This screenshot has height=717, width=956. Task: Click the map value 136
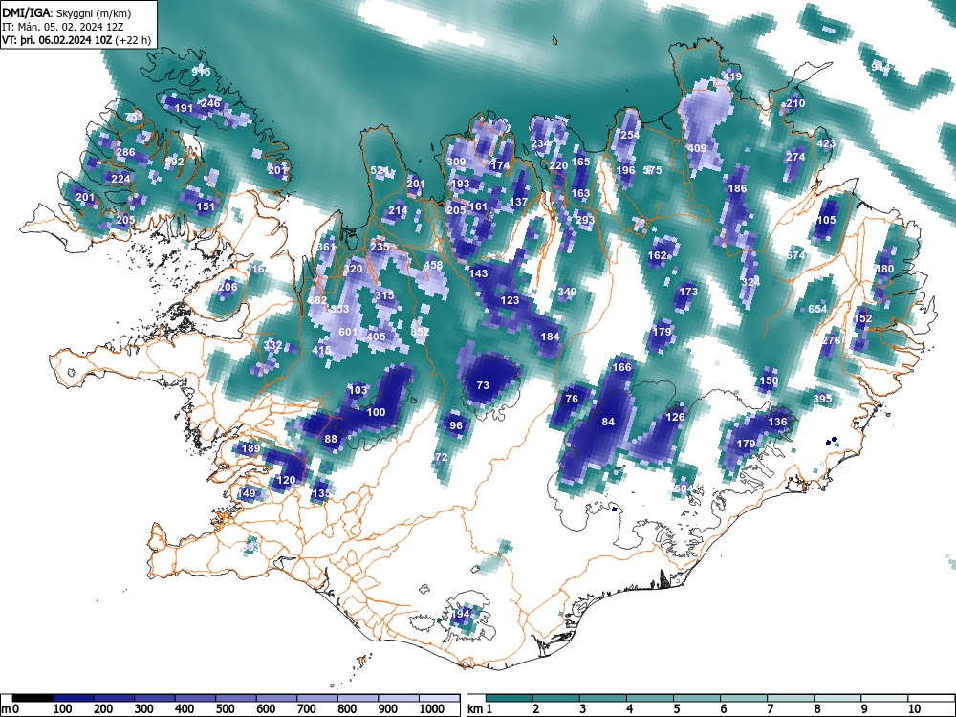[x=777, y=422]
